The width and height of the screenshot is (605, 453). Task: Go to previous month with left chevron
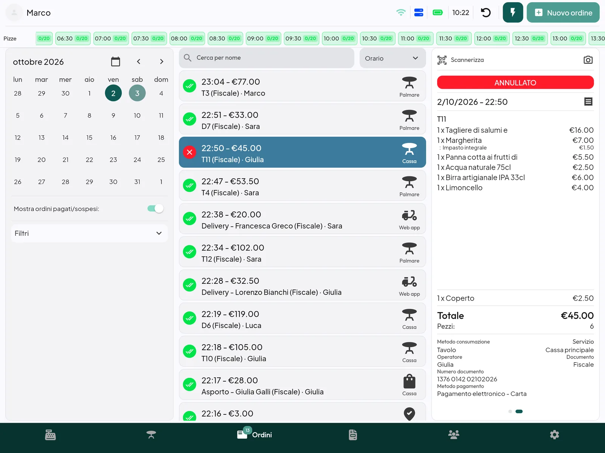click(138, 62)
